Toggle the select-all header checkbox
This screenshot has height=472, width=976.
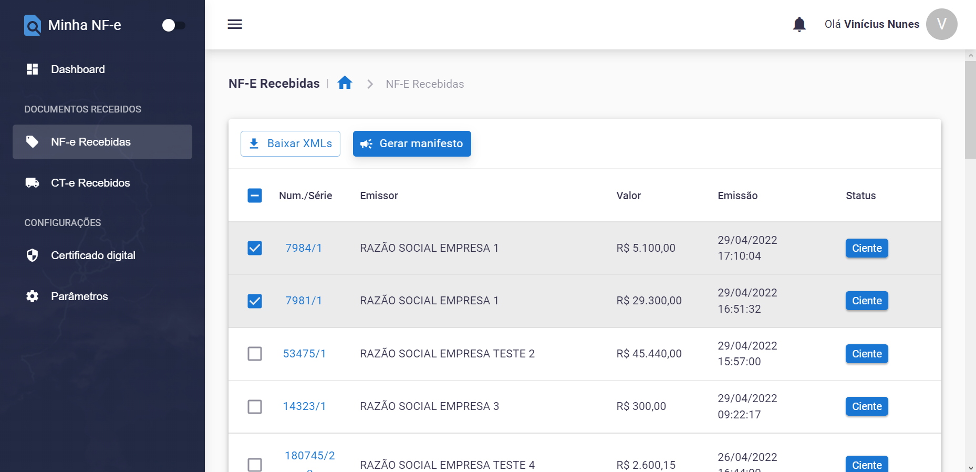tap(255, 196)
